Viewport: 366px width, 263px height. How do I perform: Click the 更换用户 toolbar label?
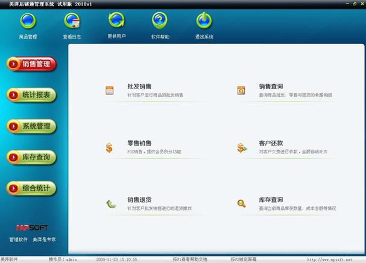pyautogui.click(x=116, y=36)
